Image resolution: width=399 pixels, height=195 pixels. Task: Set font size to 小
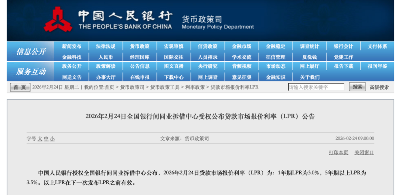coord(52,139)
